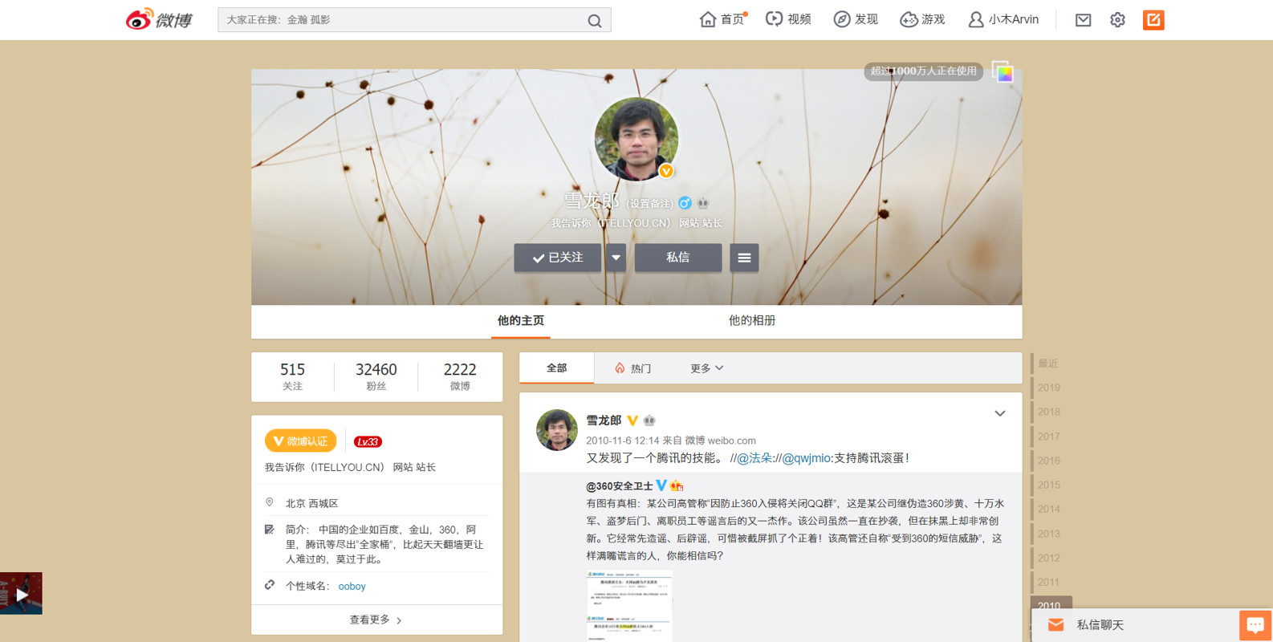
Task: Click the blue V badge after 360安全卫士
Action: coord(661,486)
